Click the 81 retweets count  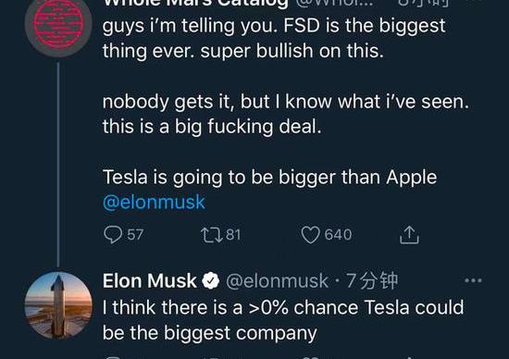click(233, 235)
